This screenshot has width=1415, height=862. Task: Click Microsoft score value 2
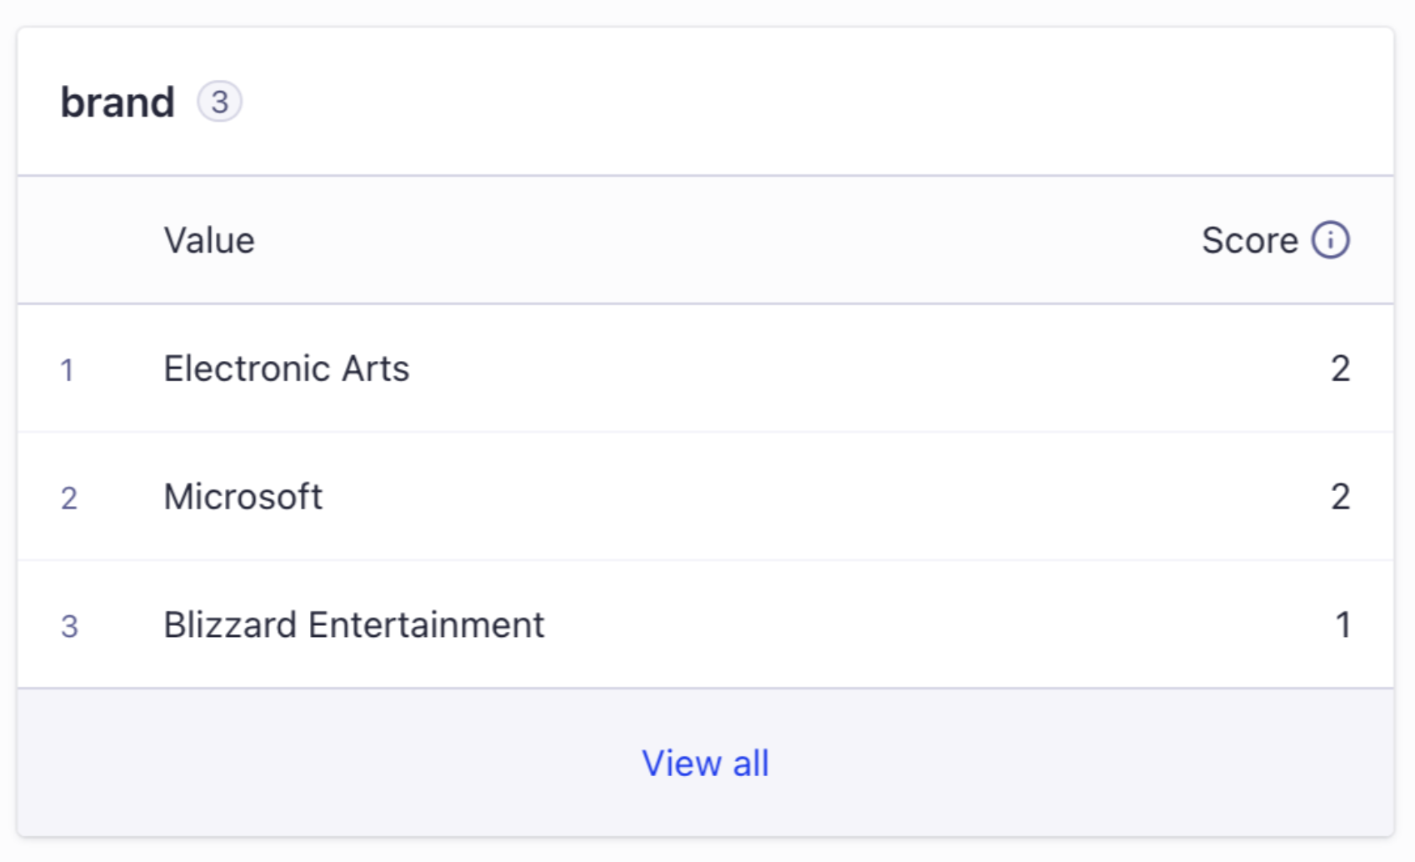(x=1341, y=496)
